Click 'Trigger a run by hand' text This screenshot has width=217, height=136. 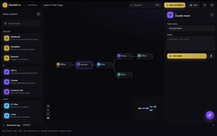point(19,59)
